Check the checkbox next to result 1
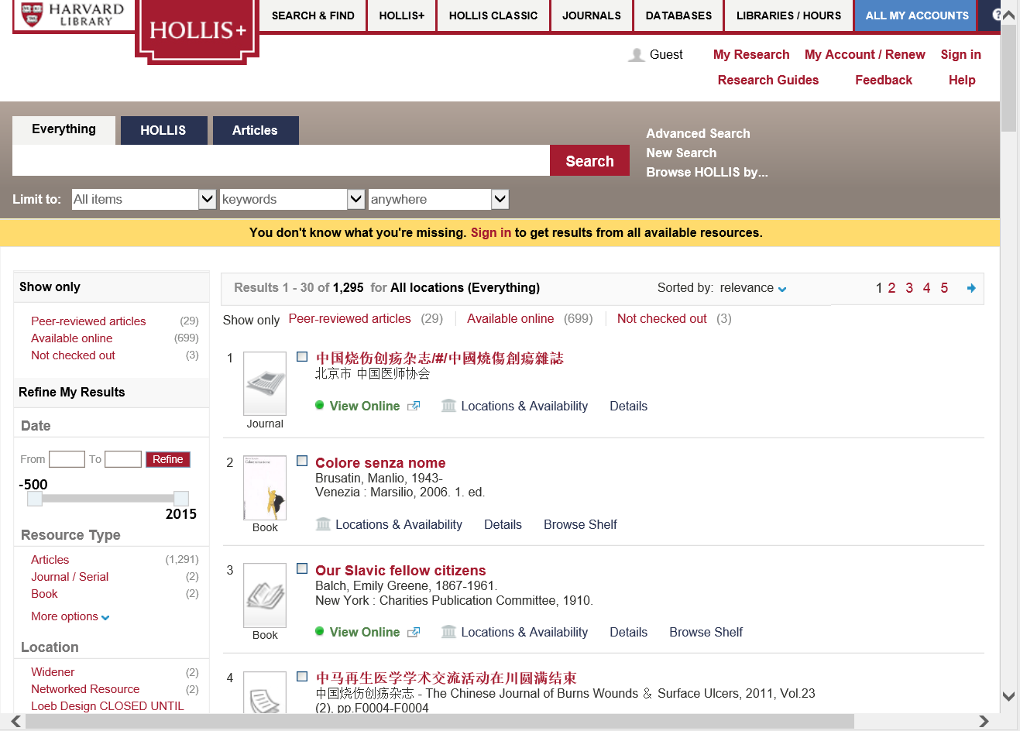This screenshot has height=731, width=1020. [x=301, y=356]
